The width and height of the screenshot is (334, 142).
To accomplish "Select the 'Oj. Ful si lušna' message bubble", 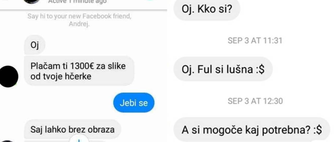I will pos(223,69).
